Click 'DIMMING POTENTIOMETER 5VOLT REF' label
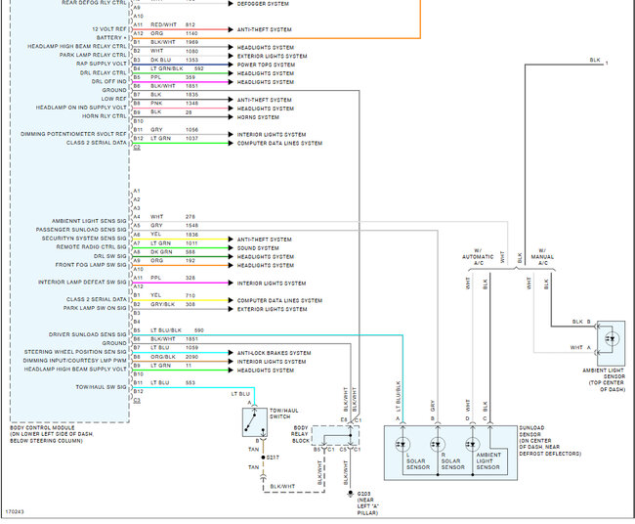The image size is (635, 524). 73,134
